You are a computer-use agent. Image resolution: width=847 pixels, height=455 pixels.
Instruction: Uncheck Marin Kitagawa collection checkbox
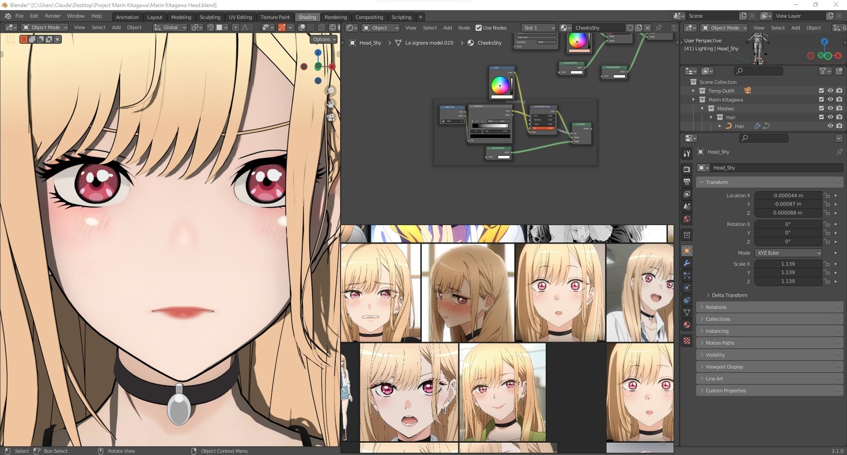[x=822, y=100]
